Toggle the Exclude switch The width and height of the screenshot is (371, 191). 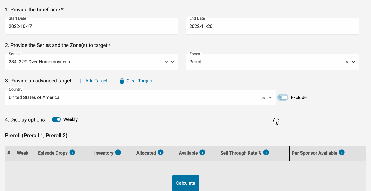point(283,97)
